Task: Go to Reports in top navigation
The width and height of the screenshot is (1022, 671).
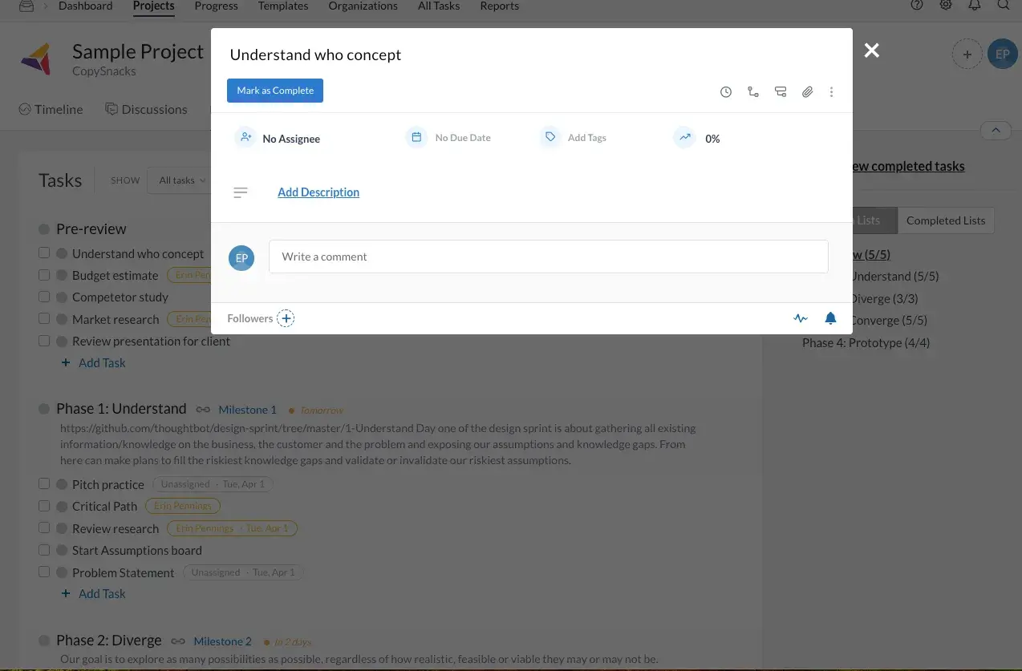Action: [x=499, y=6]
